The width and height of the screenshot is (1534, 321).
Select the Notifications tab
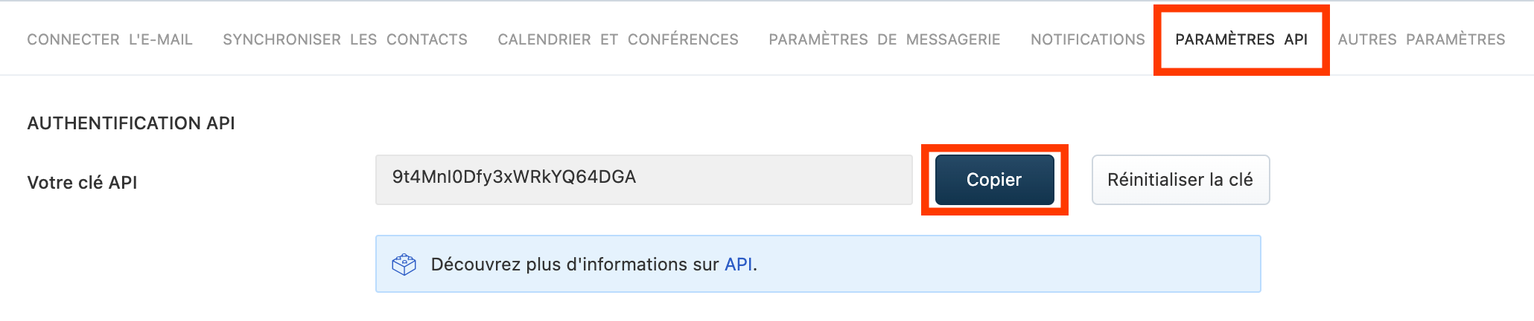tap(1088, 39)
